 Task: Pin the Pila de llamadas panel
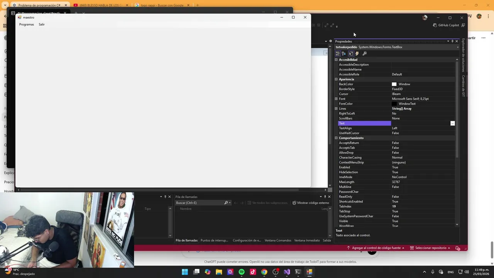(x=325, y=197)
